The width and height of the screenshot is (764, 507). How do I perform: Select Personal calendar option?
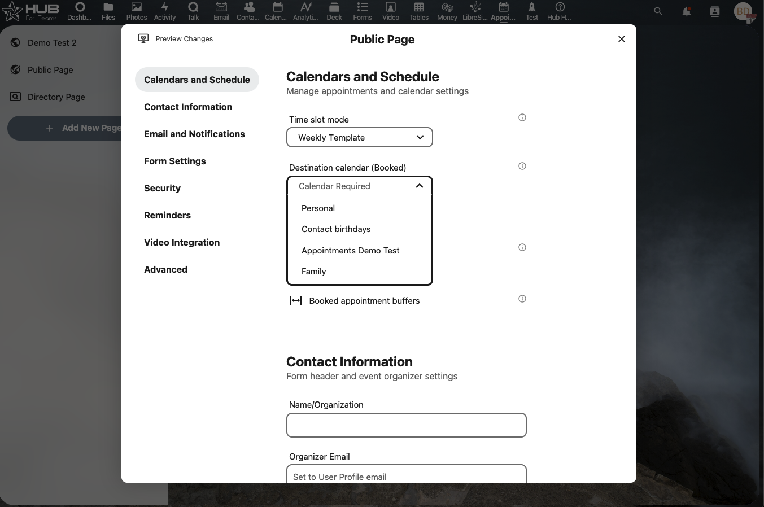tap(360, 208)
